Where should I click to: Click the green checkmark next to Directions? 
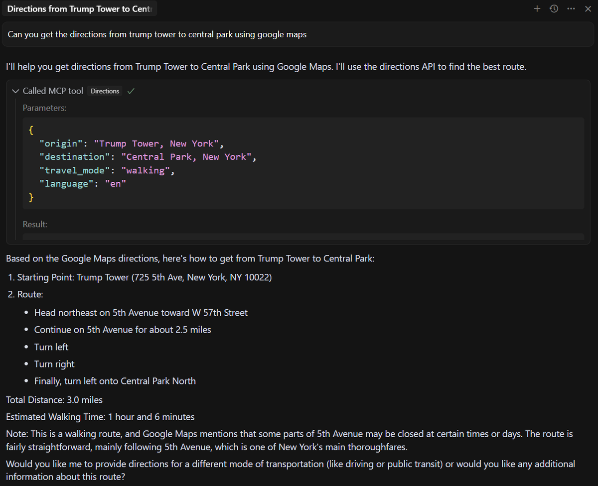coord(131,91)
